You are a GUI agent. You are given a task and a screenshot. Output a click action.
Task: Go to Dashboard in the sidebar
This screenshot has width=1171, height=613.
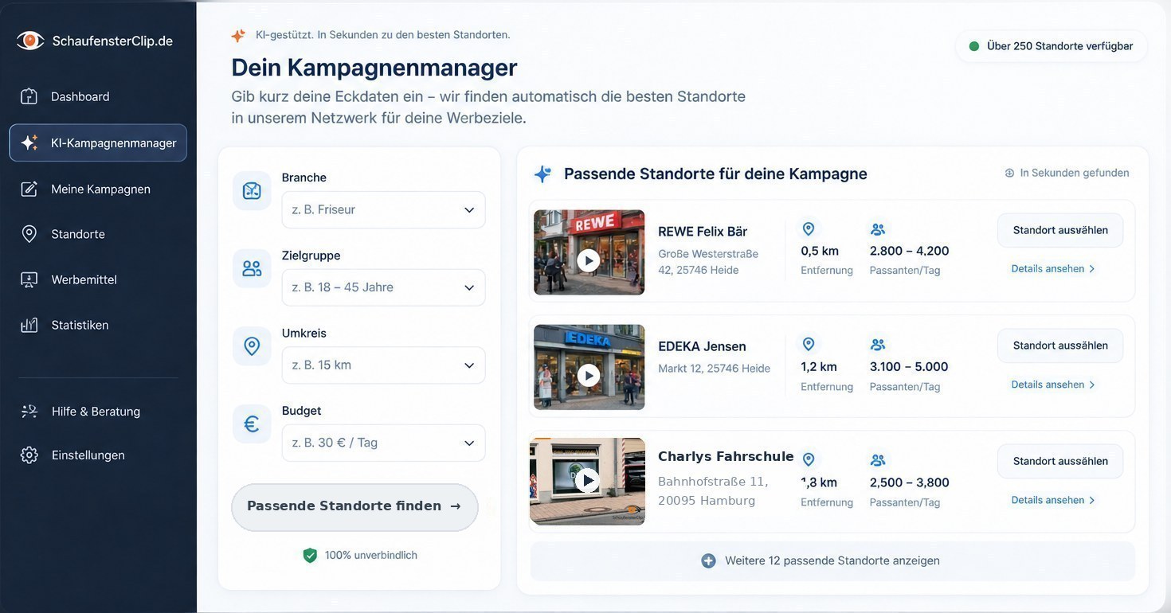98,96
